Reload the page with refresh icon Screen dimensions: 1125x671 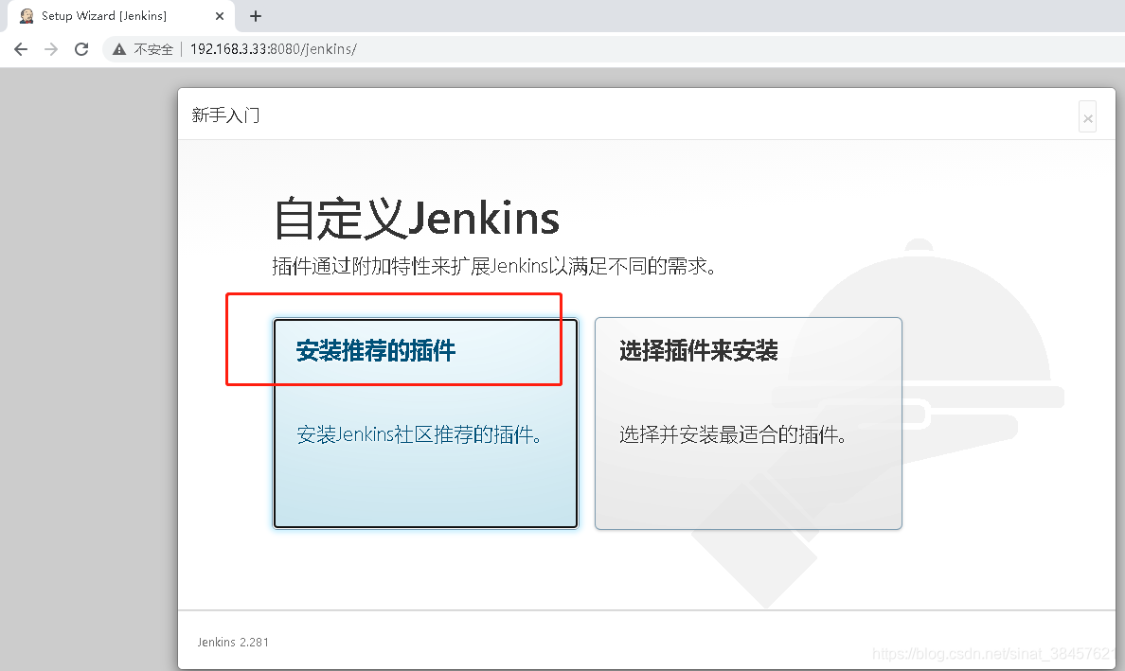(x=81, y=49)
